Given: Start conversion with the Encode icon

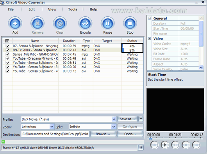Looking at the screenshot, I should pos(85,24).
